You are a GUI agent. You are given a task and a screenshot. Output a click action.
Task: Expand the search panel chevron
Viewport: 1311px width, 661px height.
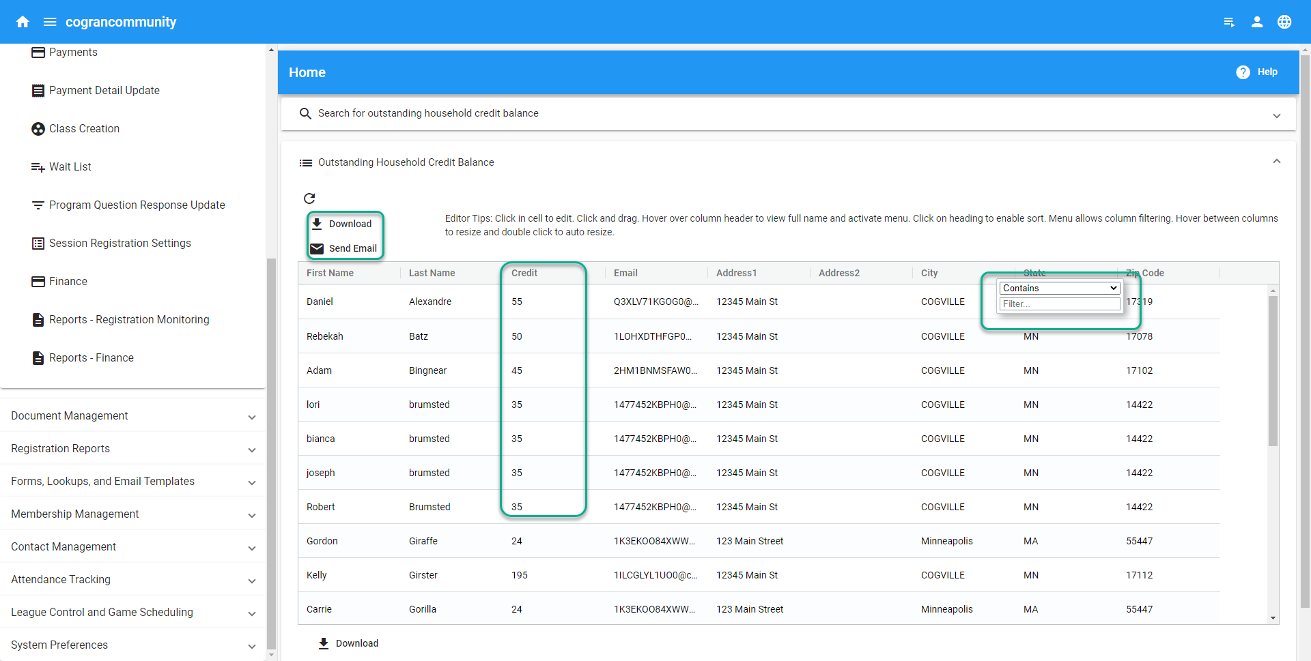(1276, 116)
